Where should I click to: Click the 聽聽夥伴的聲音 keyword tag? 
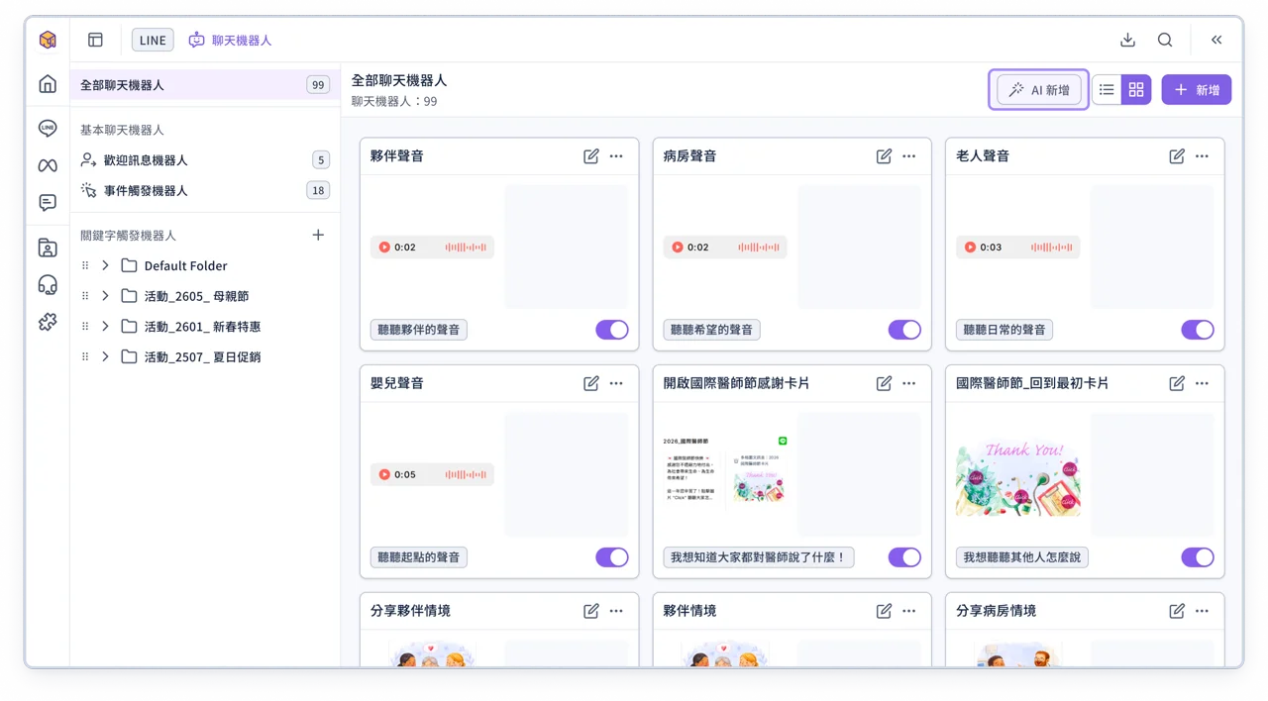point(419,330)
